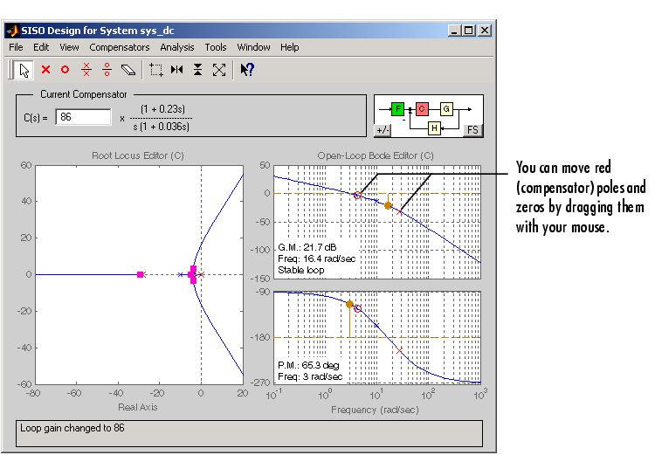Click the orange gain margin marker on magnitude plot
Image resolution: width=655 pixels, height=455 pixels.
tap(389, 205)
